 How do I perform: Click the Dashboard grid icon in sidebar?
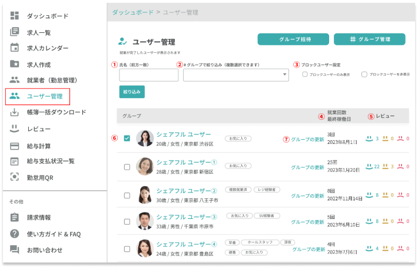15,16
